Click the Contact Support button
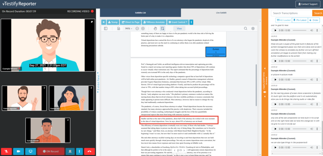323x156 pixels. [x=308, y=4]
